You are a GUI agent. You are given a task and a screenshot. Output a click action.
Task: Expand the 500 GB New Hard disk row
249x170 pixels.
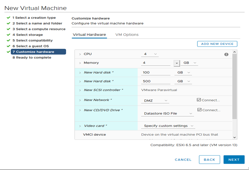tap(80, 81)
